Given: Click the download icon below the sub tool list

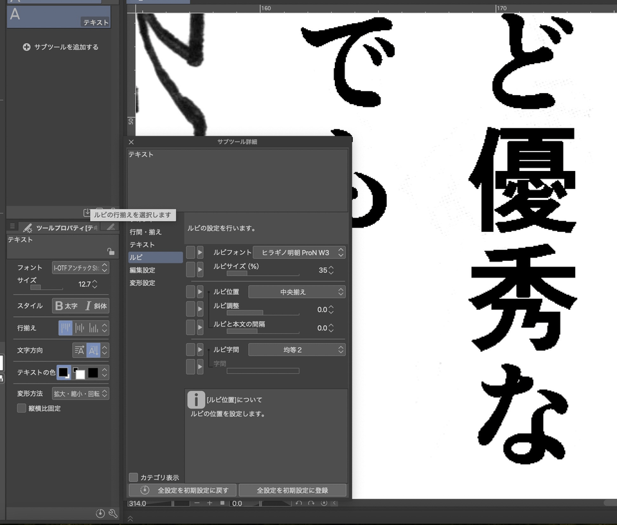Looking at the screenshot, I should point(87,213).
